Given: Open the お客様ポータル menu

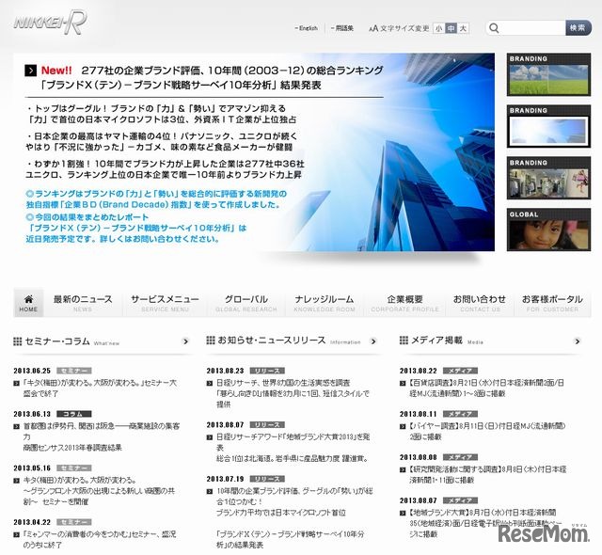Looking at the screenshot, I should tap(552, 303).
